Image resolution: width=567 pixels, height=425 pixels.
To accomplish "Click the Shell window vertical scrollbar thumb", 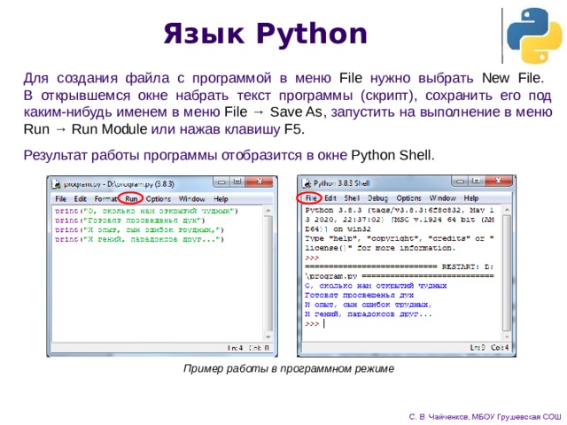I will point(507,273).
